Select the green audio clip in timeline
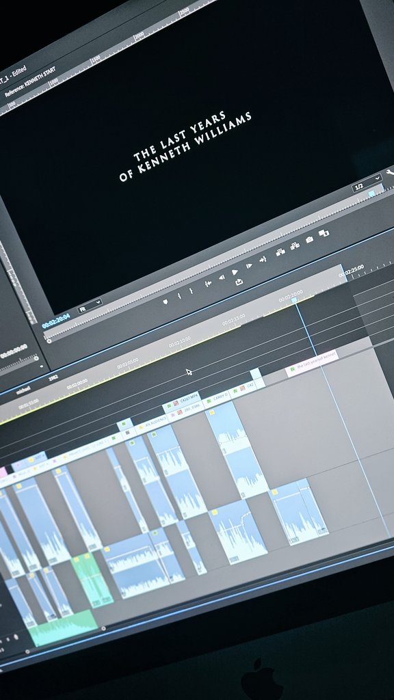This screenshot has width=394, height=700. (x=92, y=580)
